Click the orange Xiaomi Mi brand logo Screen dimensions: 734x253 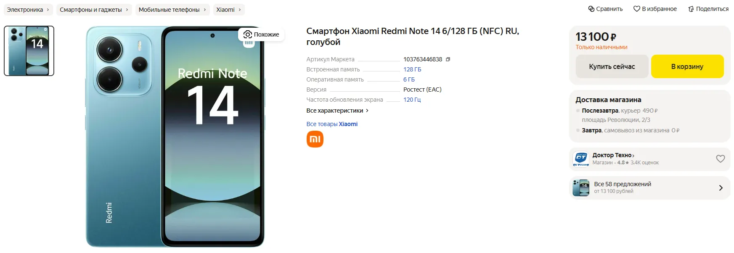(315, 139)
